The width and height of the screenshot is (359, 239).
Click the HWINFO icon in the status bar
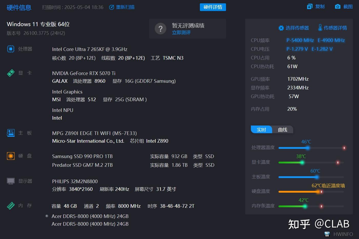327,234
